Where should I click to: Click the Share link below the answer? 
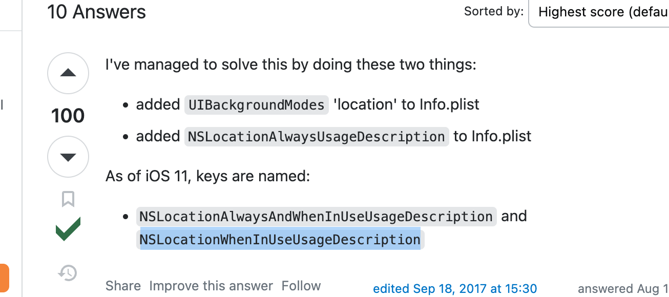pos(123,286)
